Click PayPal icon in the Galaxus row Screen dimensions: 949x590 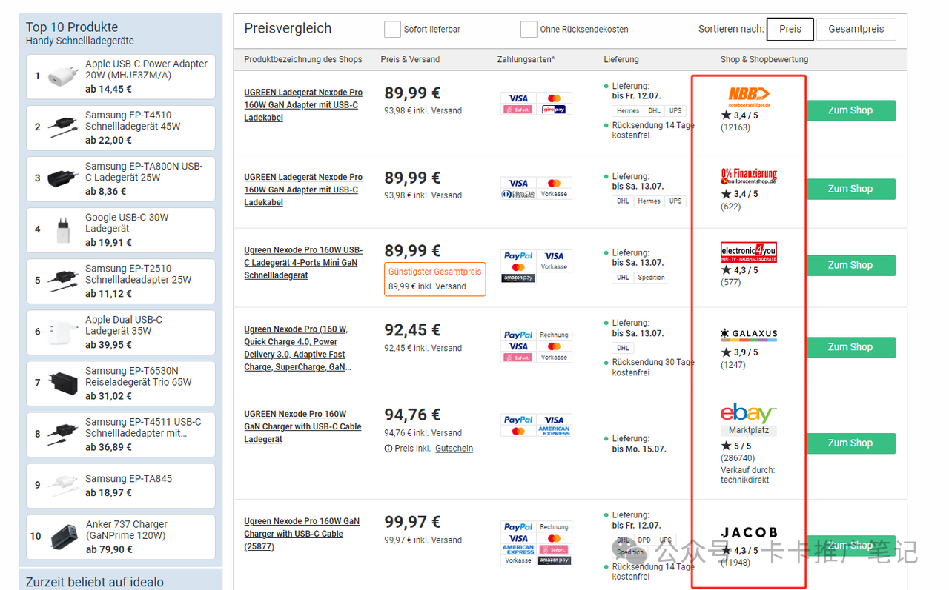pyautogui.click(x=518, y=335)
